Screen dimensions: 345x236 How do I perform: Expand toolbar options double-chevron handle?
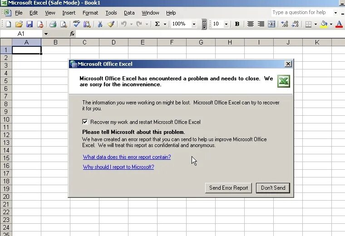pos(204,24)
